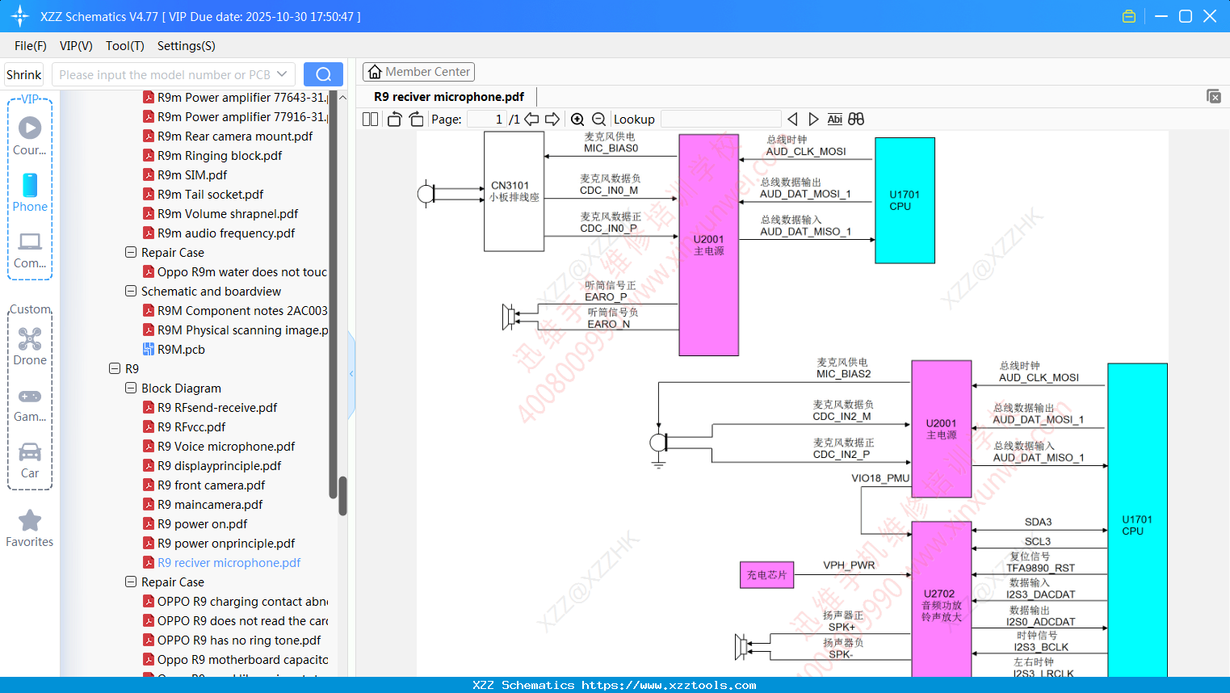
Task: Go to the previous page arrow
Action: click(531, 119)
